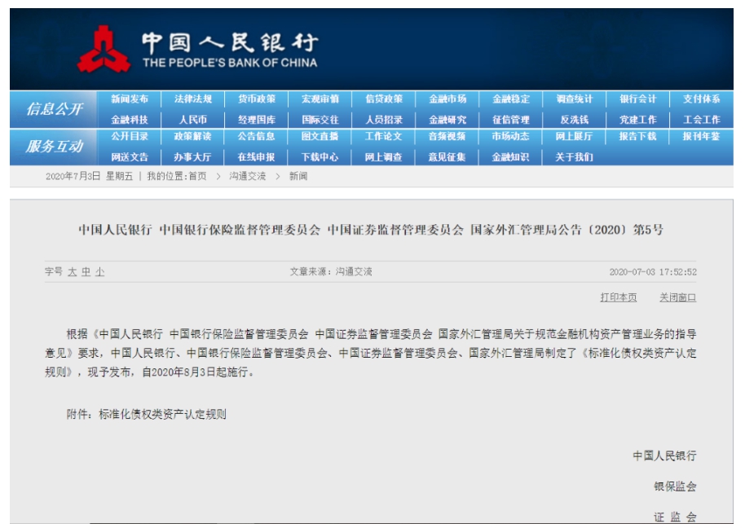
Task: Set font size to large (大)
Action: point(73,272)
